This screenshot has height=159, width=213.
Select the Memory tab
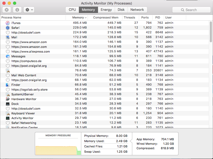coord(88,10)
